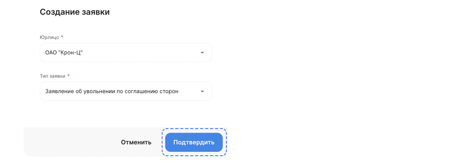Select the ОАО "Крон-Ц" value text
Screen dimensions: 471x167
click(64, 53)
